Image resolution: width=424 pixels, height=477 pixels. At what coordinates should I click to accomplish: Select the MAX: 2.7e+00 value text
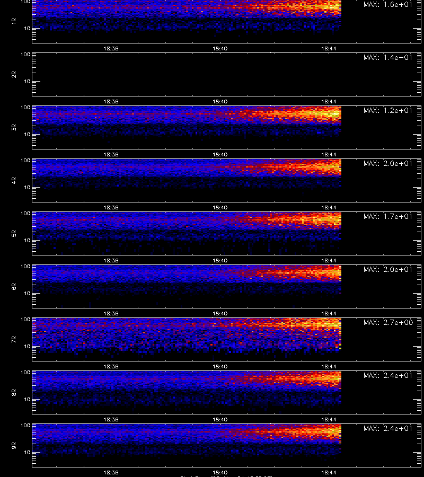(x=388, y=322)
